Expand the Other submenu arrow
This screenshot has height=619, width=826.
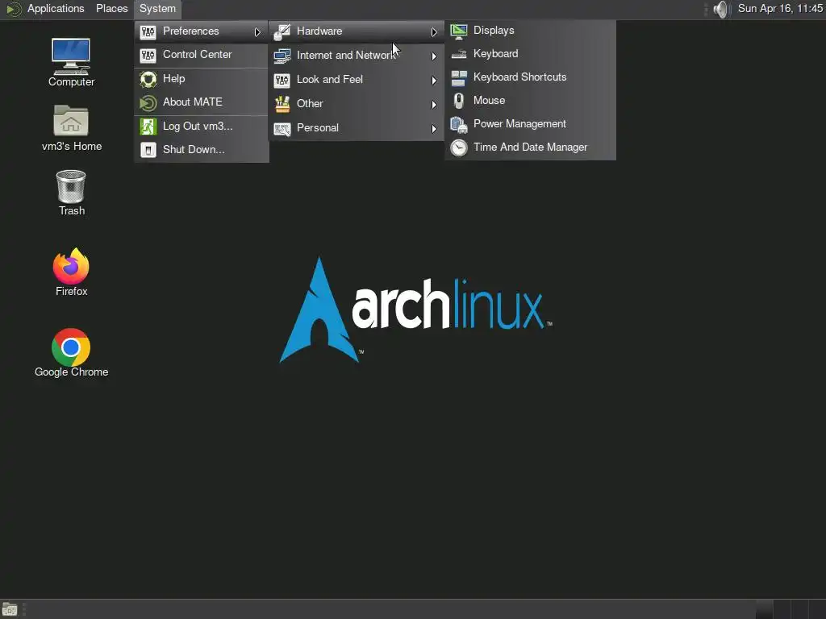pos(433,105)
